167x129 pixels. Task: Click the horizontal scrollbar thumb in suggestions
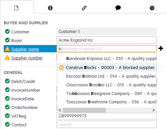[84, 110]
